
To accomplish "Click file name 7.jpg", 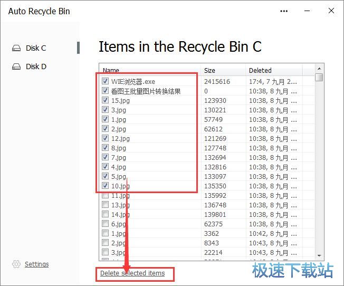I will coord(119,158).
